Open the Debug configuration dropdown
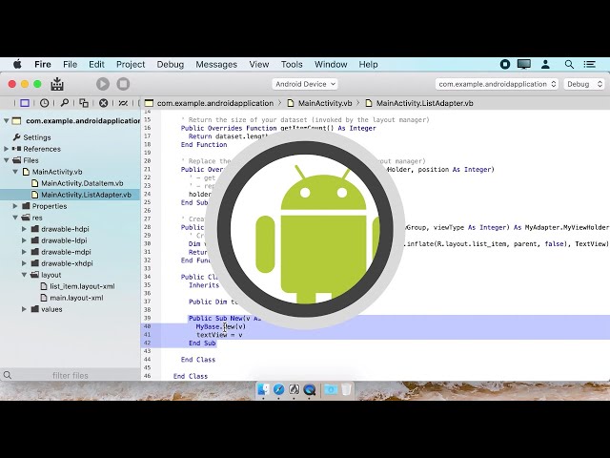610x458 pixels. pos(584,84)
